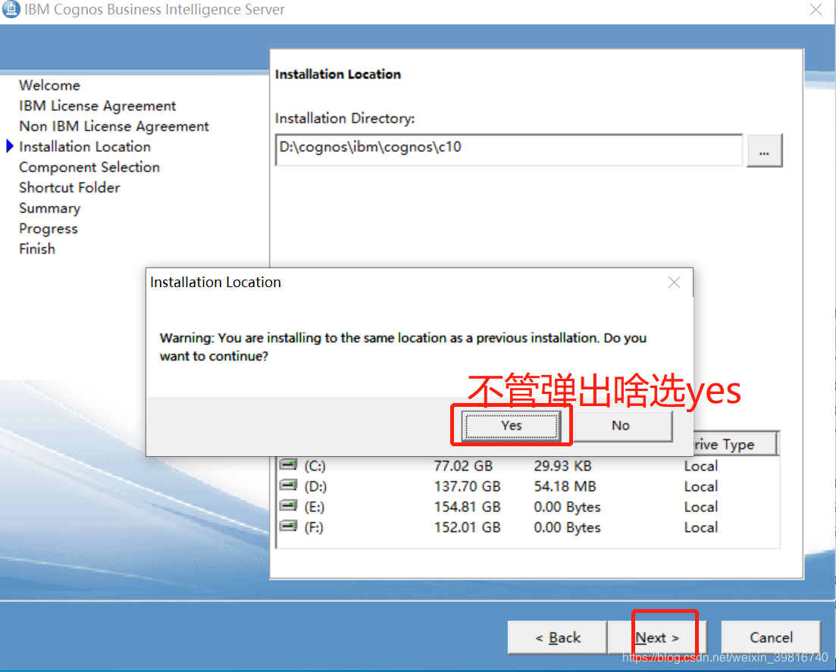Select the (E:) drive icon
836x672 pixels.
tap(288, 506)
